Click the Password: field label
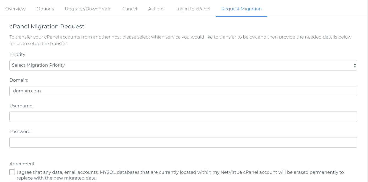The width and height of the screenshot is (368, 182). (21, 131)
